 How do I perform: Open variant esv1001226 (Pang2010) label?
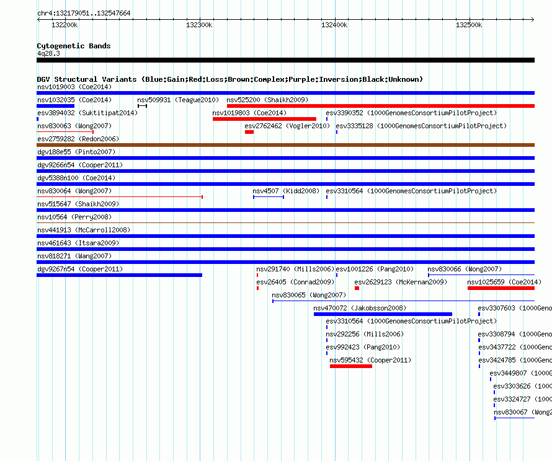375,269
